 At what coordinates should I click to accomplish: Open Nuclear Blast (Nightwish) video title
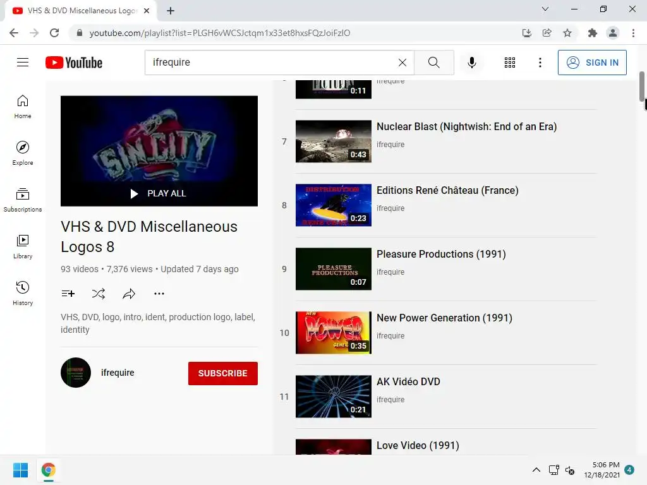[x=467, y=126]
